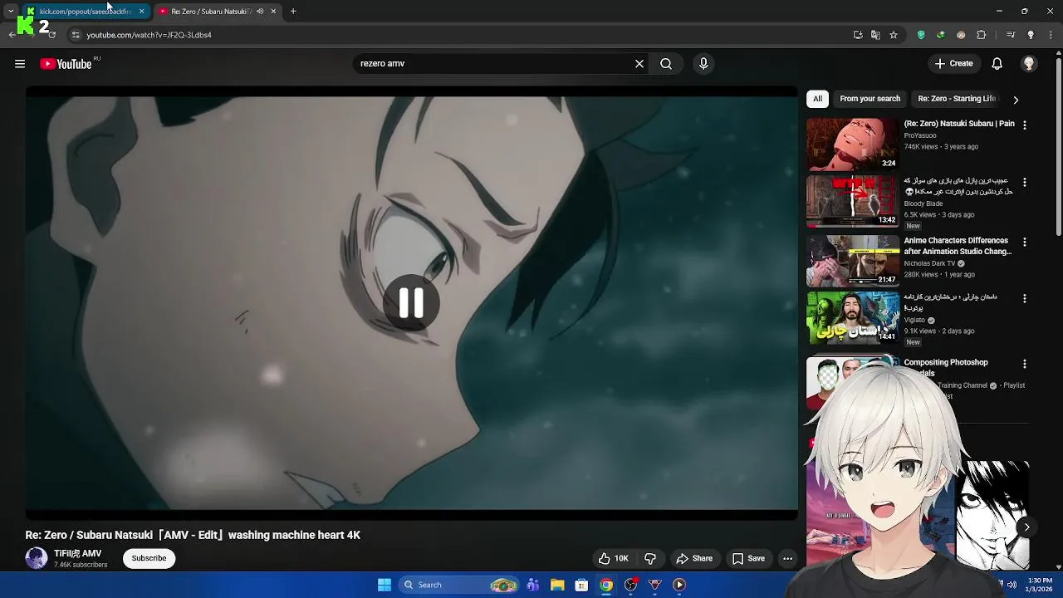Click the Create button
The height and width of the screenshot is (598, 1063).
(953, 64)
